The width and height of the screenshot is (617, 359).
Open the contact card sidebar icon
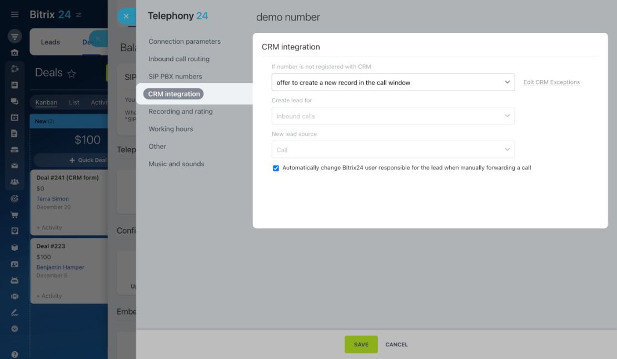click(x=14, y=264)
